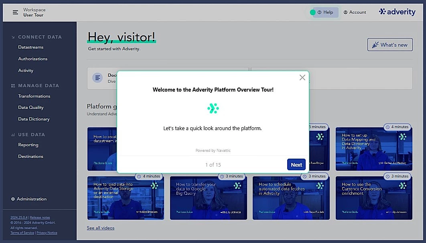Go to Data Quality

coord(31,108)
